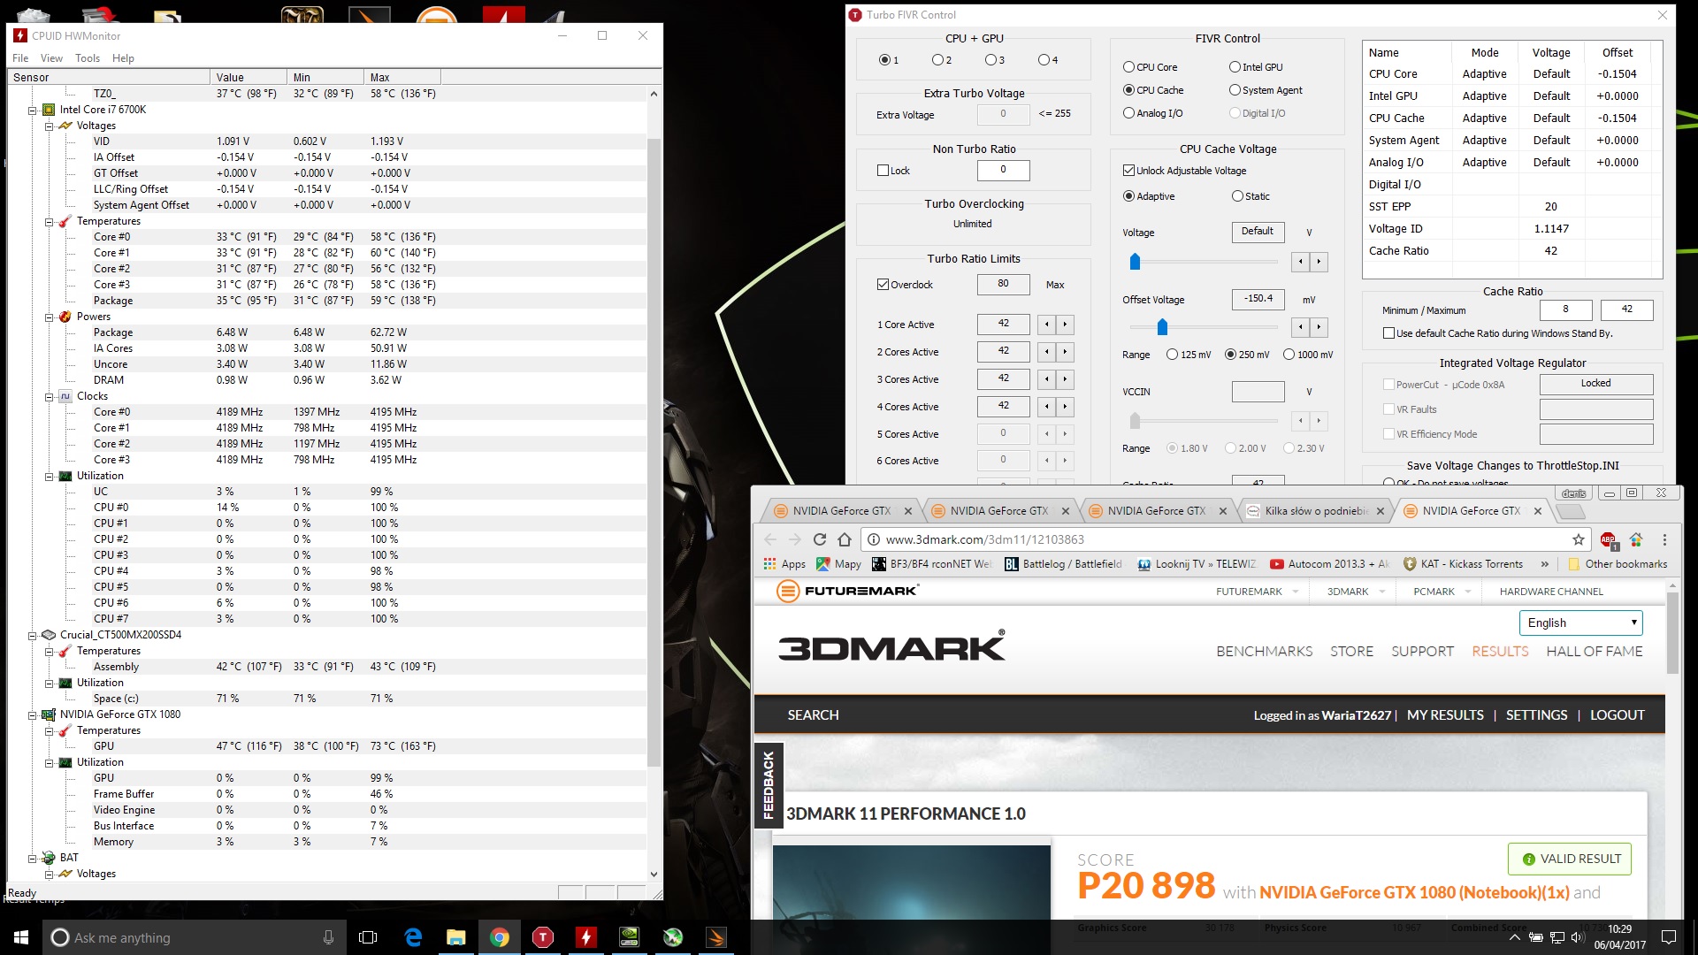Screen dimensions: 1698x955
Task: Collapse the Voltages node under Intel Core i7
Action: tap(50, 126)
